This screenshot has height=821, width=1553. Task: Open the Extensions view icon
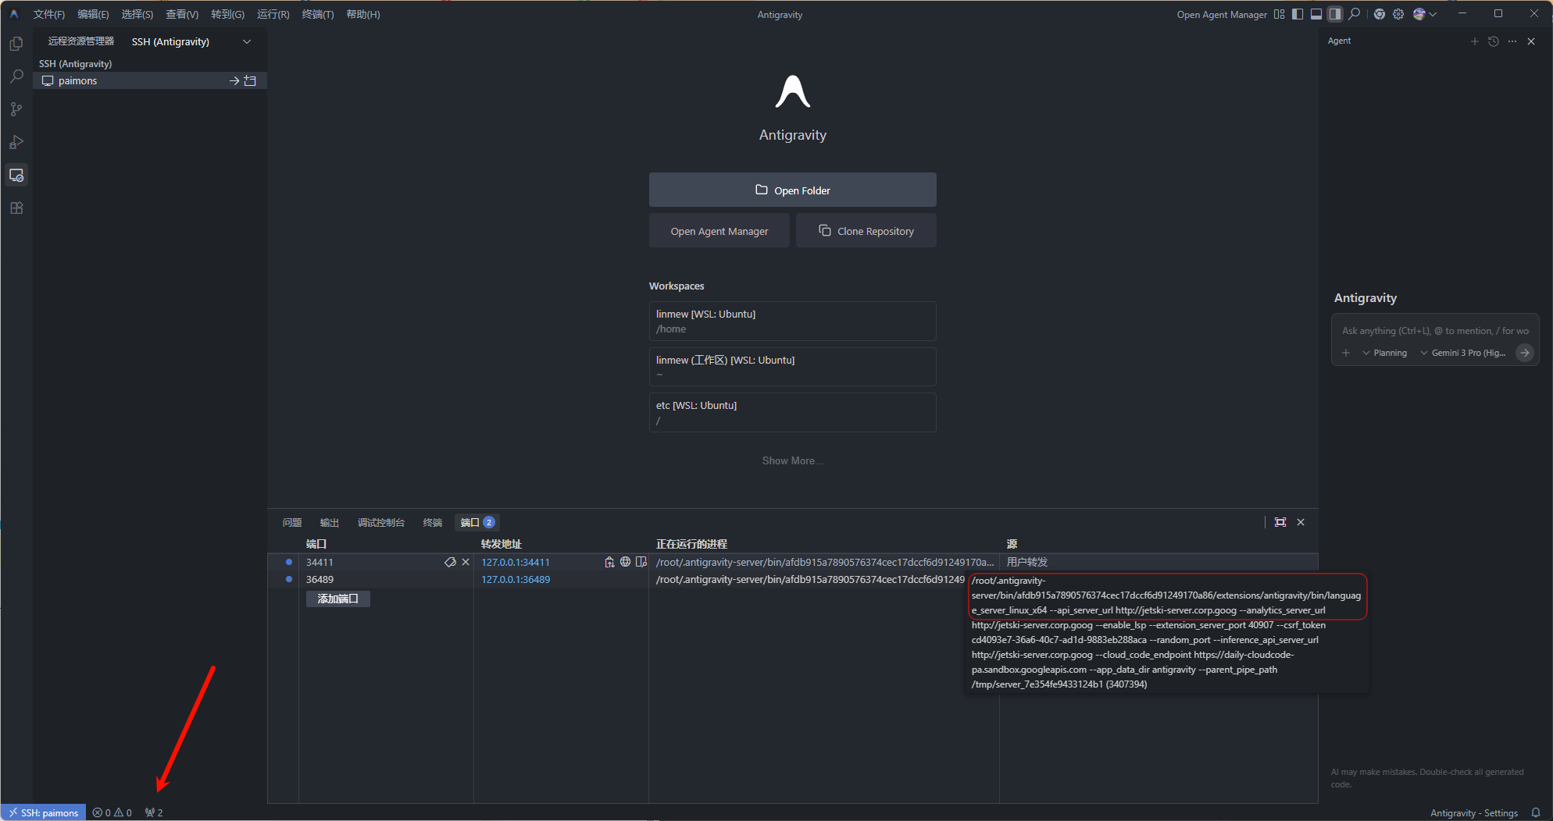16,208
